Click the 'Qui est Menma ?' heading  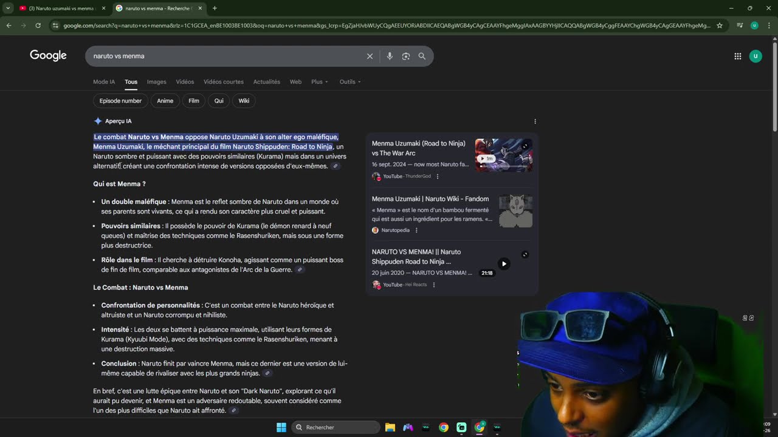(119, 184)
